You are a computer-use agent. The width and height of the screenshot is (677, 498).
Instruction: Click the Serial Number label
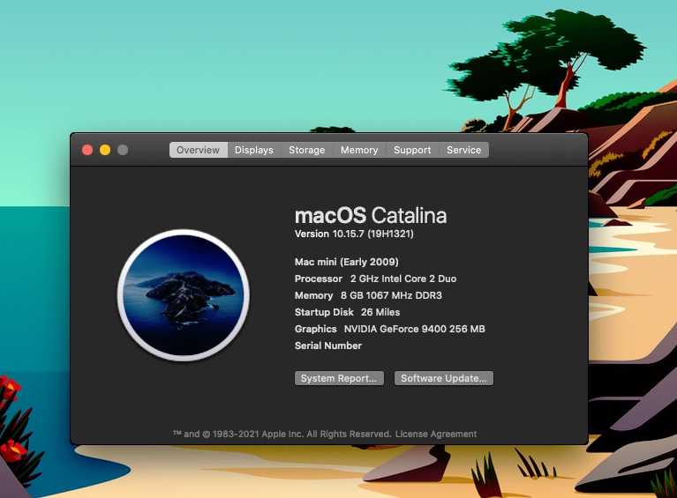328,346
